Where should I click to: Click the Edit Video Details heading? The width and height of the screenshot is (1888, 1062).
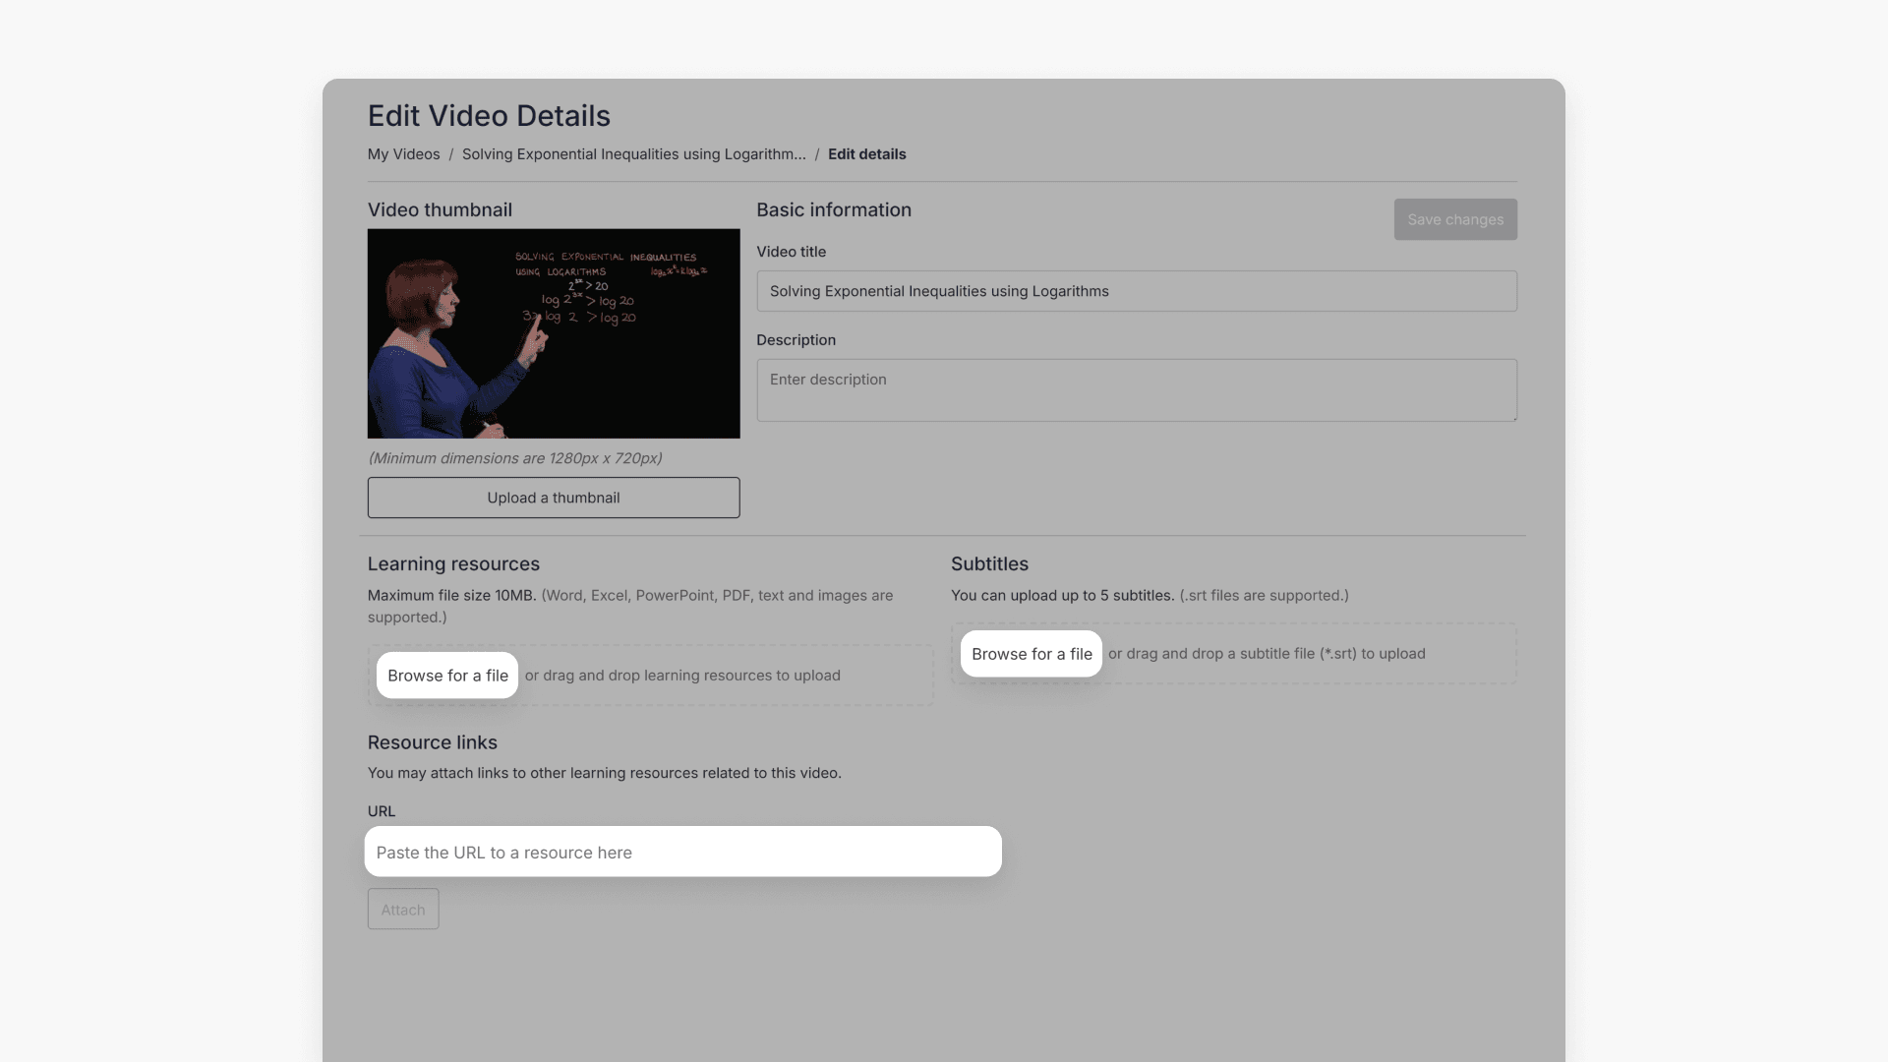point(489,115)
